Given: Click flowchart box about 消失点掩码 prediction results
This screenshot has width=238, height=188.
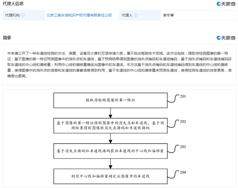Looking at the screenshot, I should (x=110, y=126).
